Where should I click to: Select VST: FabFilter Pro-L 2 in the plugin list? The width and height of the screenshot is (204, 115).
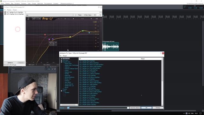[87, 86]
